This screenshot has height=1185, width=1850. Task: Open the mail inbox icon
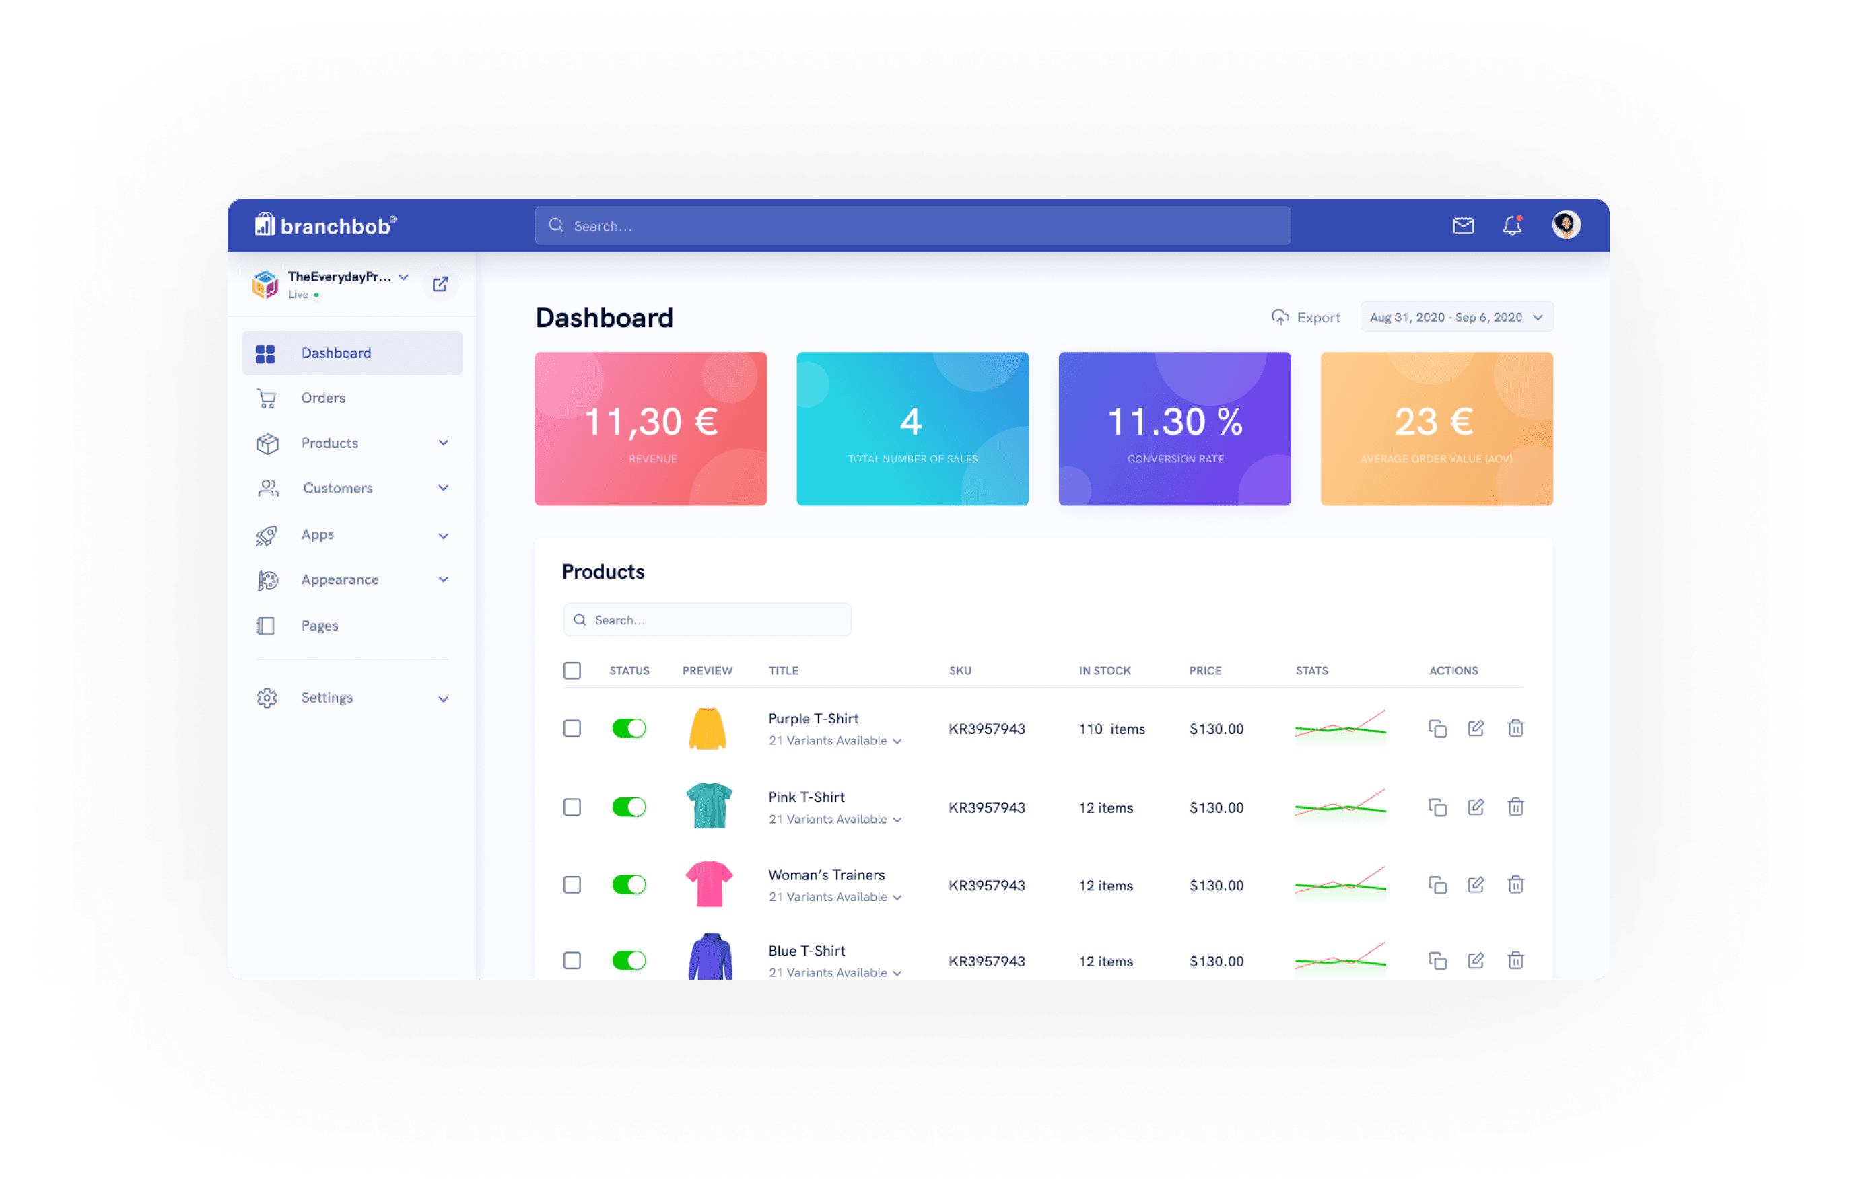click(x=1463, y=225)
